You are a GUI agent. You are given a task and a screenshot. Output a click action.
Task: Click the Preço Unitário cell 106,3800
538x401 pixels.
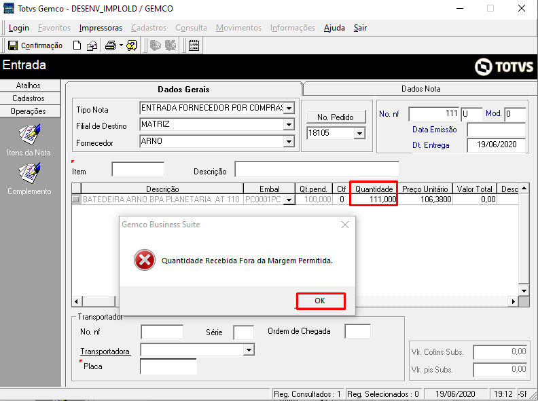click(x=425, y=199)
